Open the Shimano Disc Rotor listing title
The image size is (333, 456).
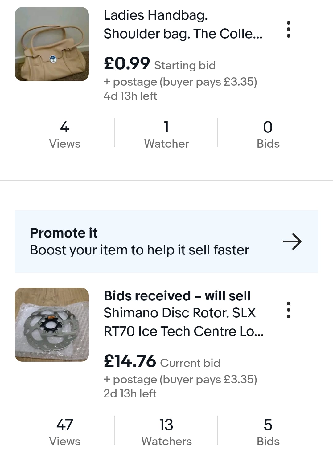pos(183,322)
